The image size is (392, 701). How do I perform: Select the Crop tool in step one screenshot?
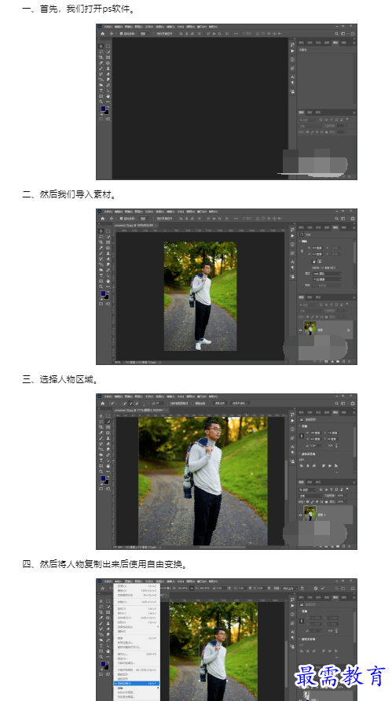(x=101, y=57)
